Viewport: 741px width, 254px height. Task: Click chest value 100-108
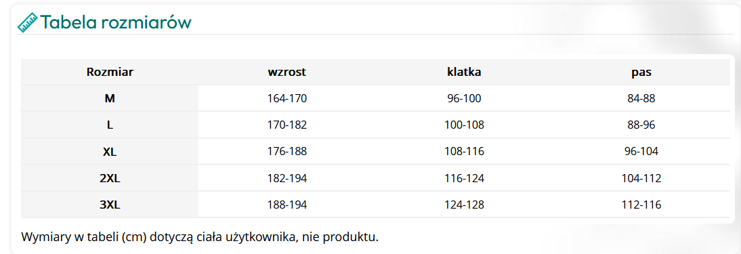464,125
